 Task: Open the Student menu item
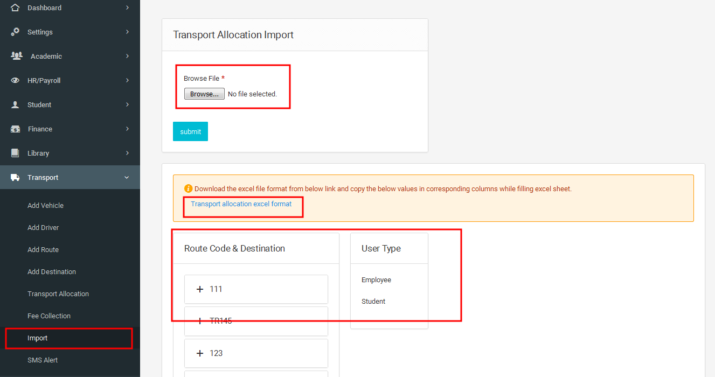click(70, 104)
